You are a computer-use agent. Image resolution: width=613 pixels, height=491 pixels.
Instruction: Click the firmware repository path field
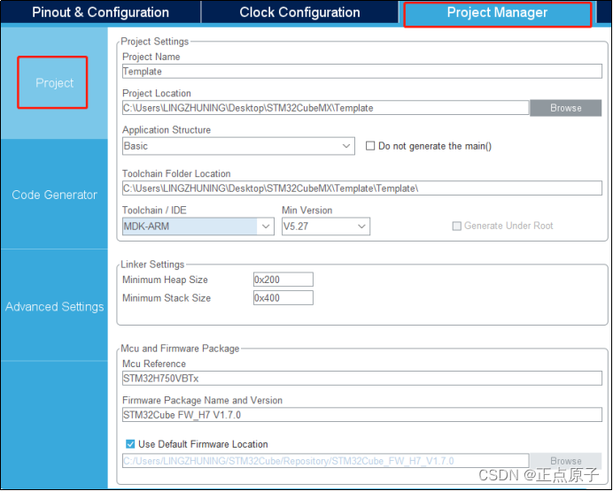(x=326, y=461)
